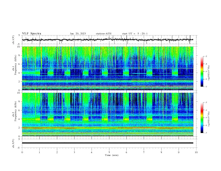The width and height of the screenshot is (221, 171).
Task: Click the ch.2 spectrogram color scale bar
Action: tap(202, 118)
